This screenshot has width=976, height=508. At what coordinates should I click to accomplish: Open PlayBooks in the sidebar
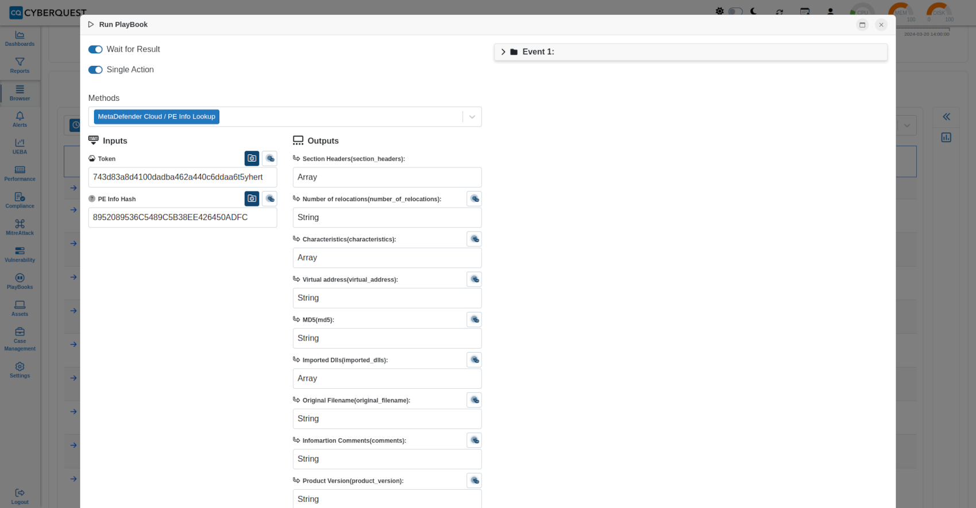[x=20, y=281]
